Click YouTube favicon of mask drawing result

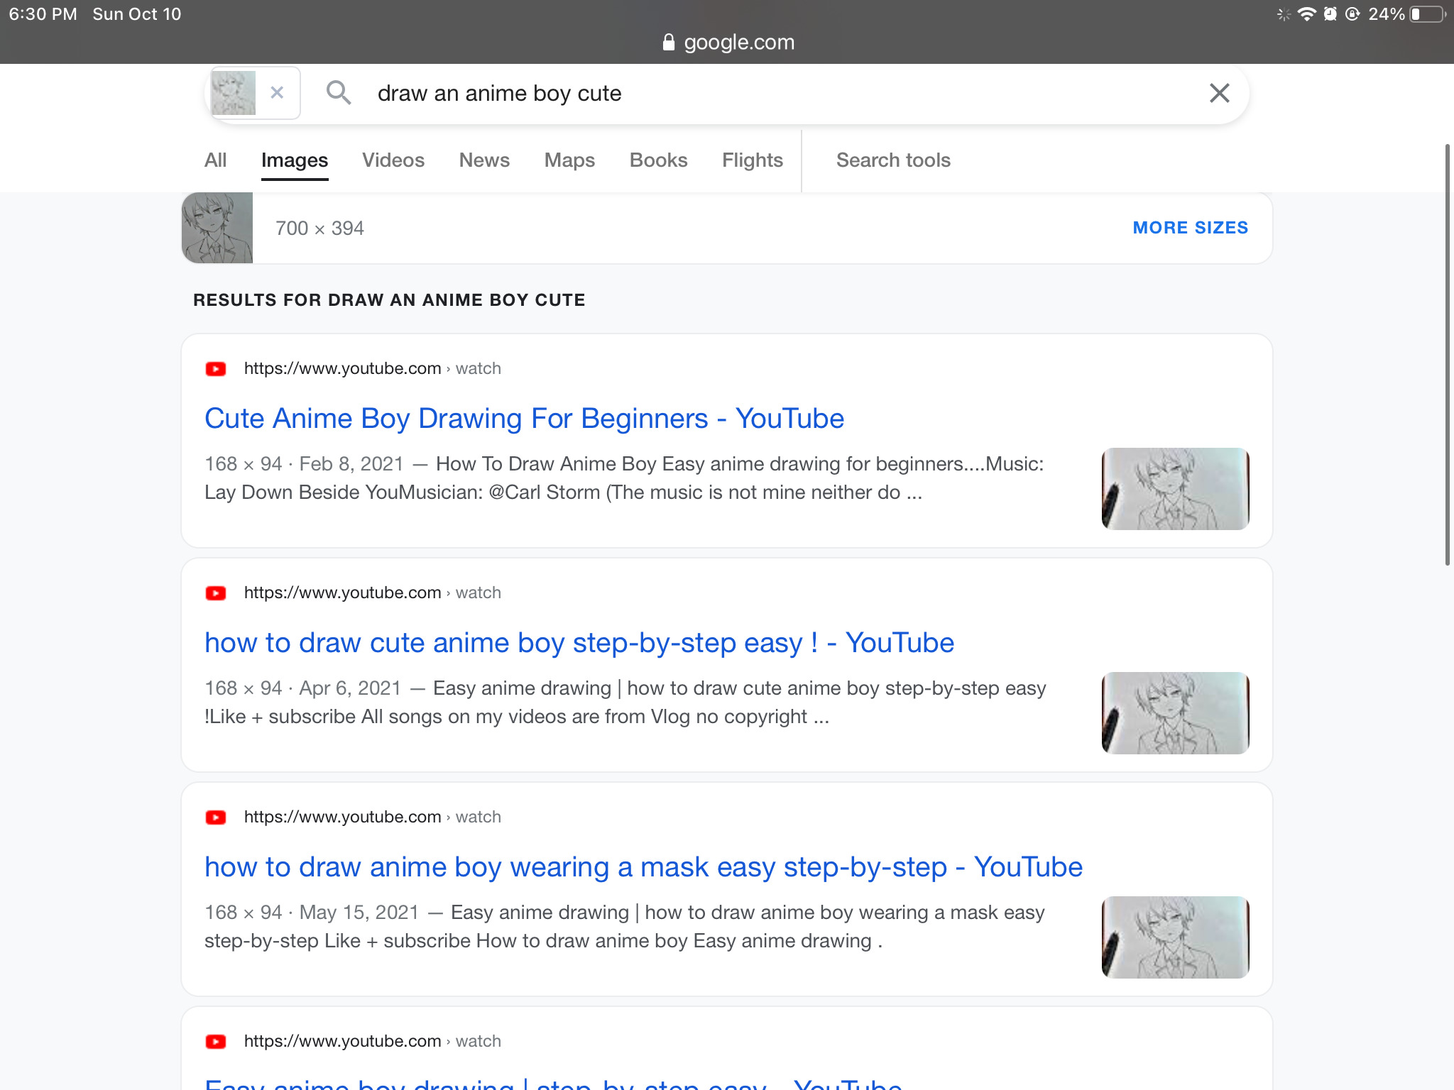point(216,817)
